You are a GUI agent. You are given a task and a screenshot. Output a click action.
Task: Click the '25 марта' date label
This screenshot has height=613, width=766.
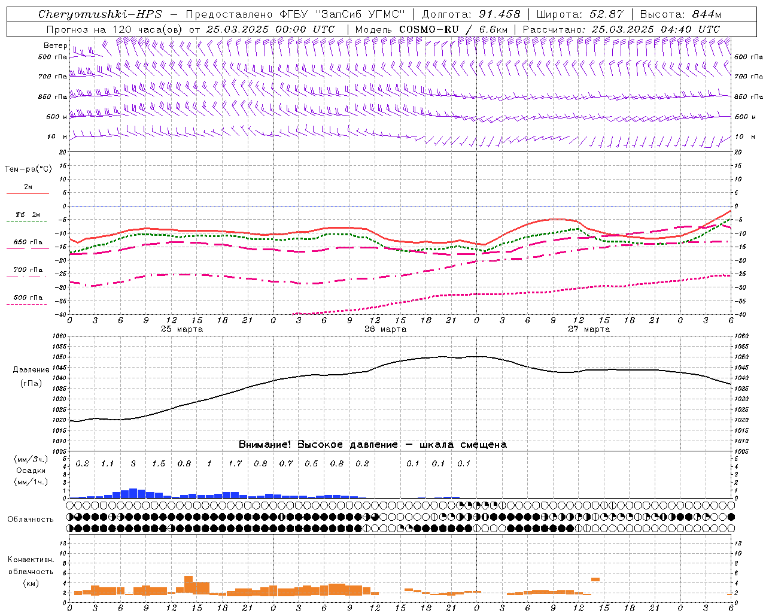(x=182, y=329)
